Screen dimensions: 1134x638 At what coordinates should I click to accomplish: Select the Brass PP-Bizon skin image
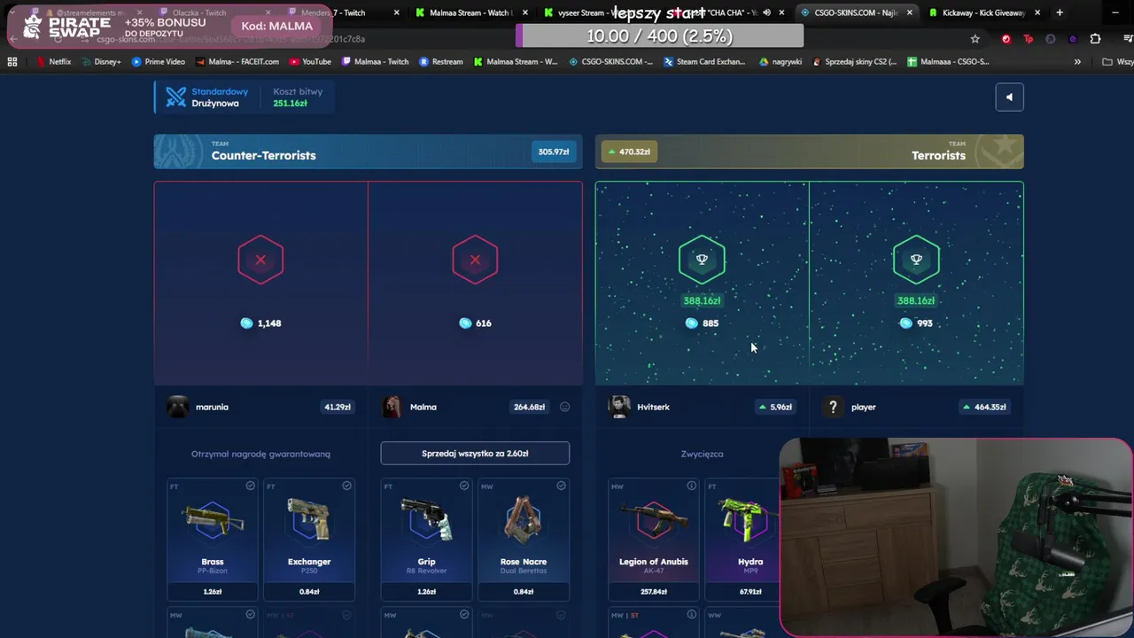point(213,520)
